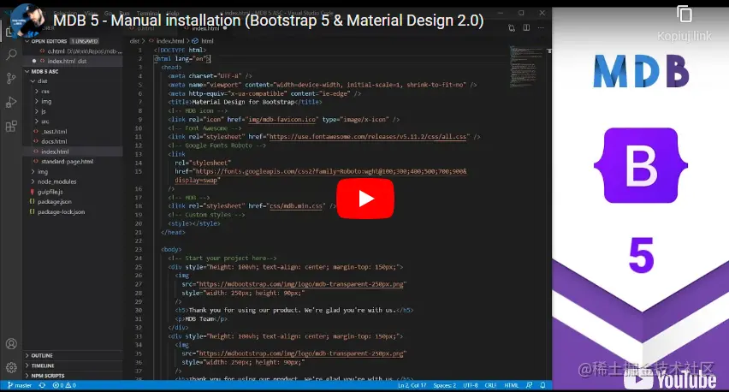The height and width of the screenshot is (392, 729).
Task: Change the UTF-8 encoding setting
Action: click(x=471, y=385)
